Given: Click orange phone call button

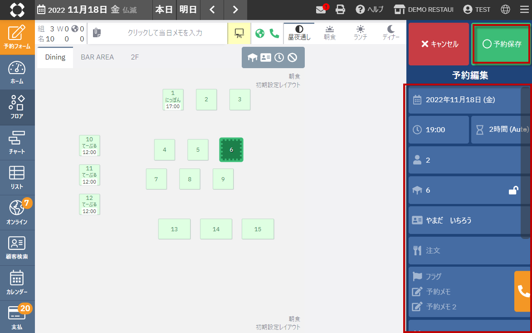Looking at the screenshot, I should (523, 291).
